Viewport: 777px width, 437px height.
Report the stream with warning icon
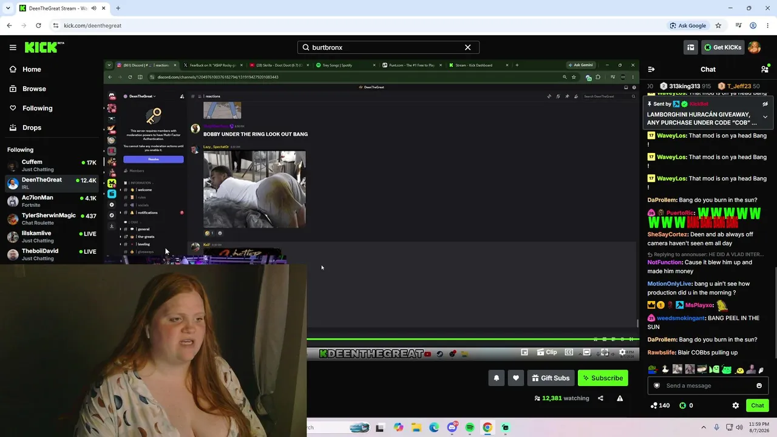(x=620, y=398)
